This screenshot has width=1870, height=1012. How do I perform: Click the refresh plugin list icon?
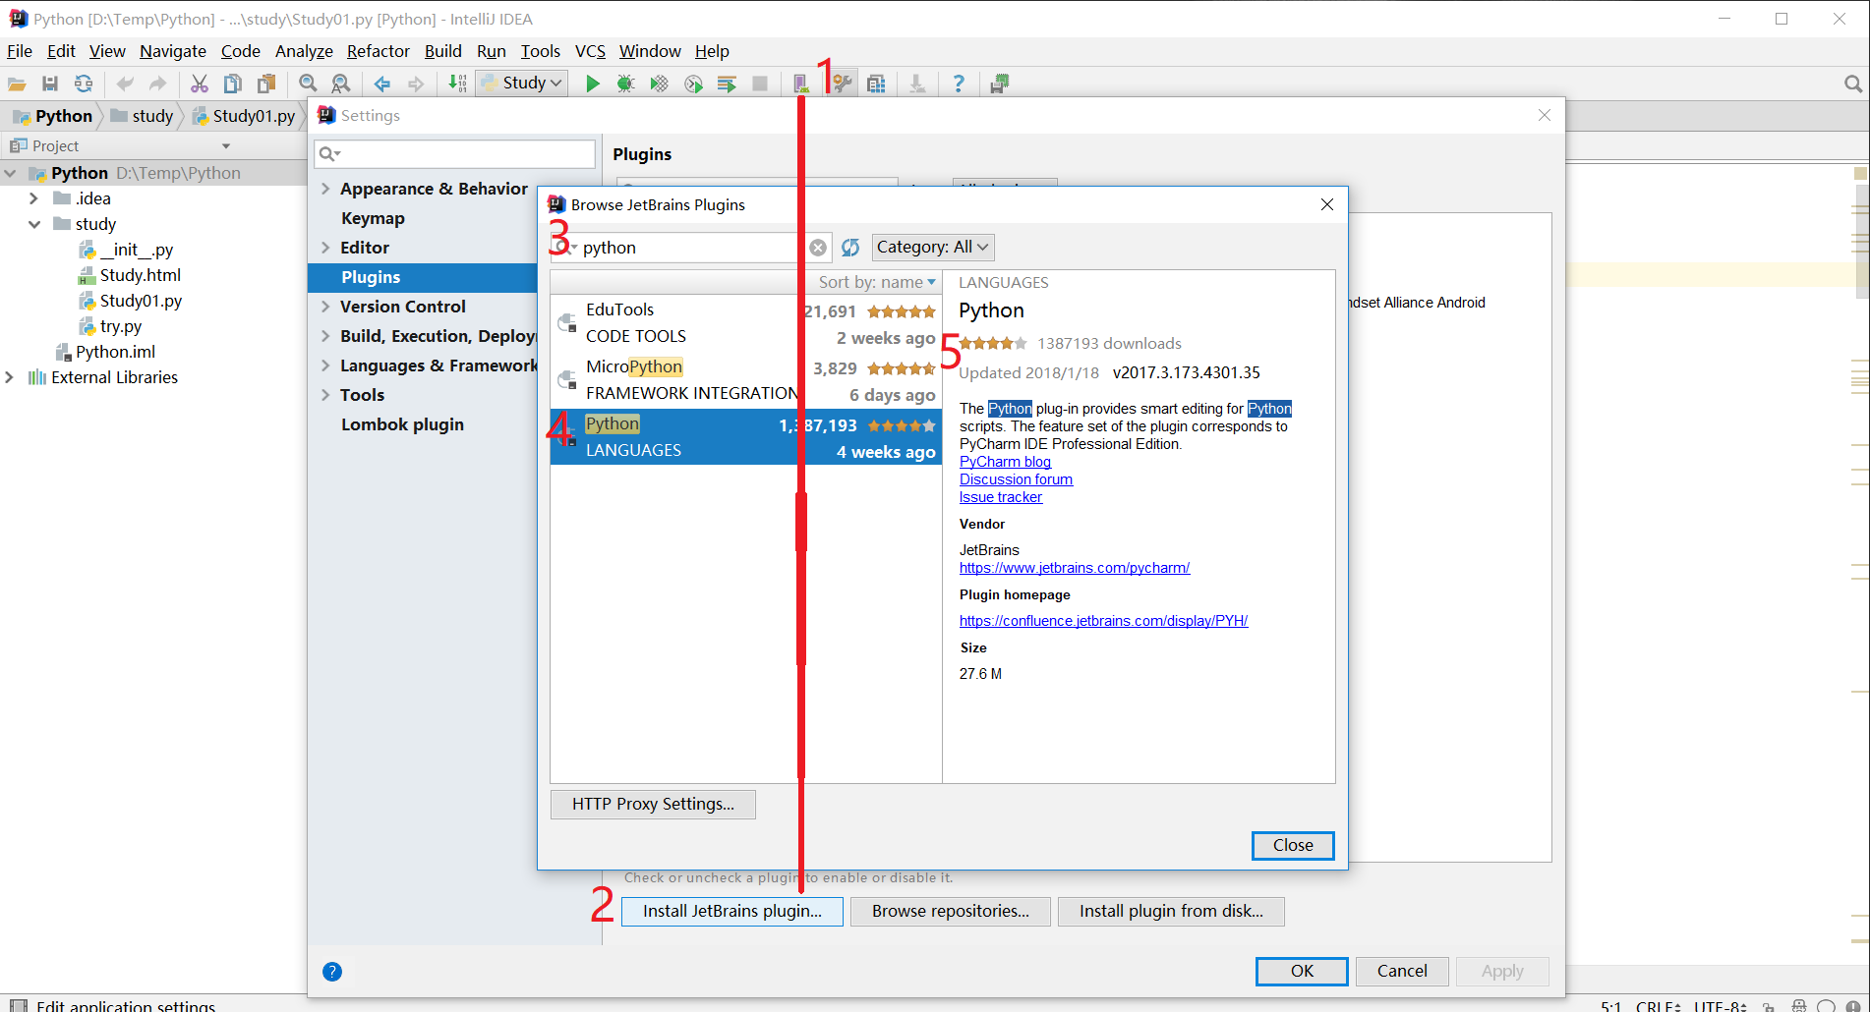(850, 248)
